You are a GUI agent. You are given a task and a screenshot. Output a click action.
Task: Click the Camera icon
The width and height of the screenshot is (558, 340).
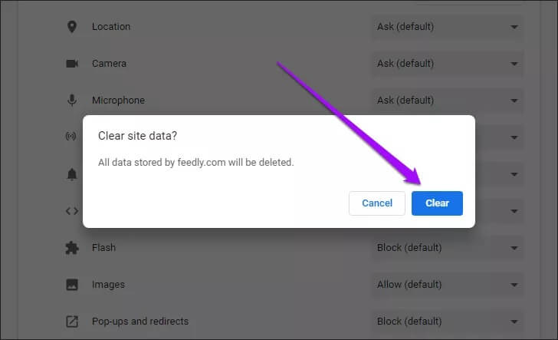(x=72, y=64)
